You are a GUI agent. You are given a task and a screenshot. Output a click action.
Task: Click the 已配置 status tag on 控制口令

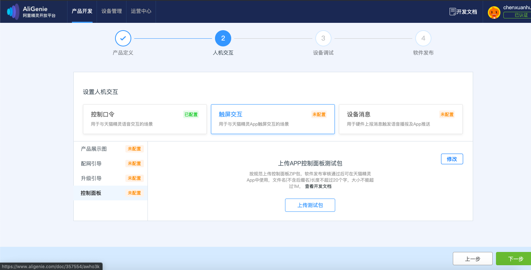[191, 115]
